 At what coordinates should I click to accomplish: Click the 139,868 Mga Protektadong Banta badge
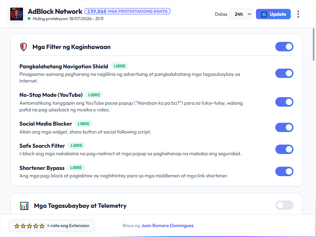tap(127, 11)
